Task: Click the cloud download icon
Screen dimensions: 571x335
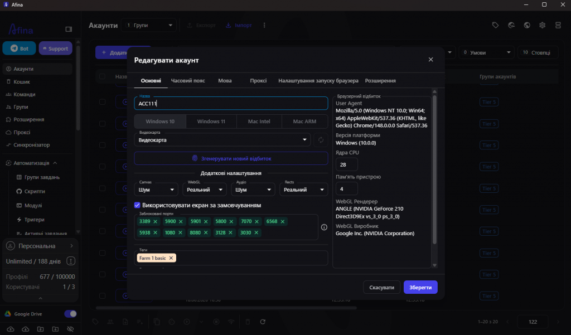Action: [x=26, y=329]
